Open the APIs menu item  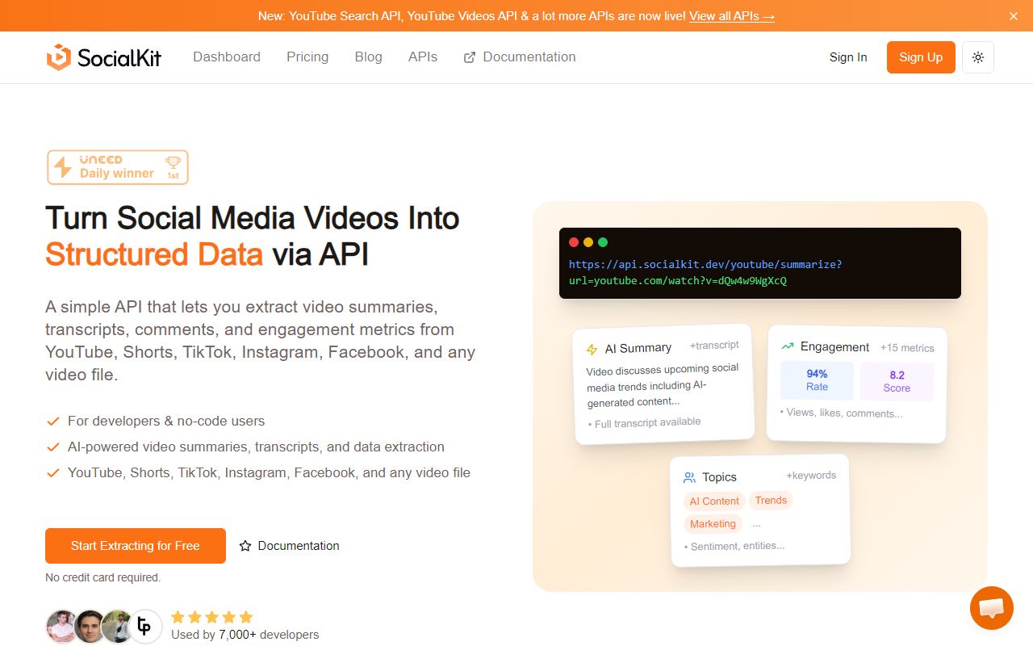click(422, 57)
